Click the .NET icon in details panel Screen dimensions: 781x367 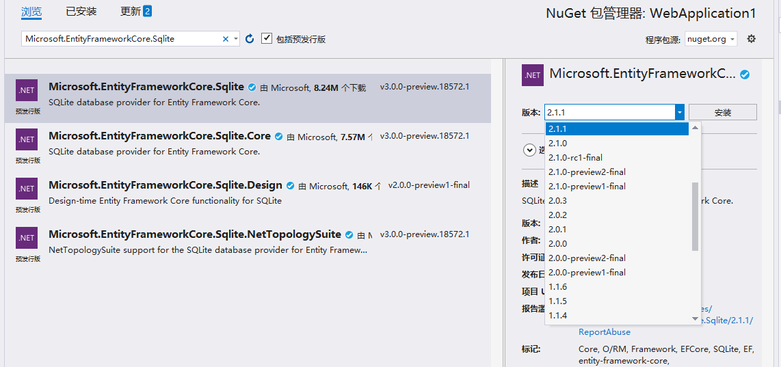533,75
